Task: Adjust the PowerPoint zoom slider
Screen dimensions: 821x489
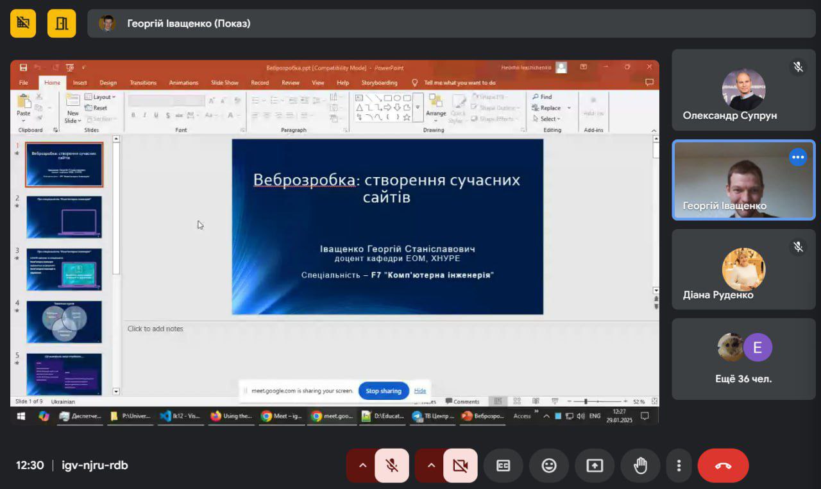Action: pyautogui.click(x=585, y=402)
